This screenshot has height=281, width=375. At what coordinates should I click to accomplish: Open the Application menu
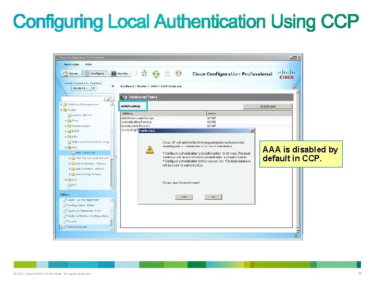71,65
